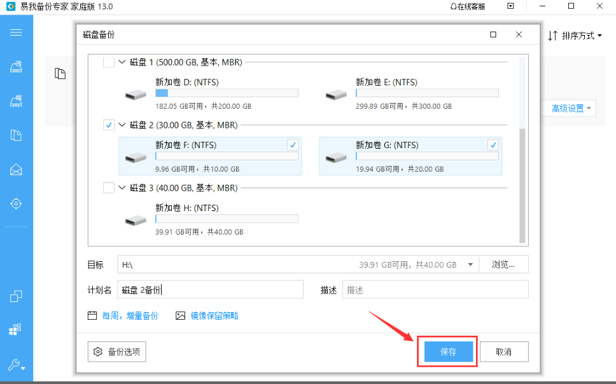Open the target path H:\ dropdown
Image resolution: width=616 pixels, height=384 pixels.
pyautogui.click(x=470, y=264)
